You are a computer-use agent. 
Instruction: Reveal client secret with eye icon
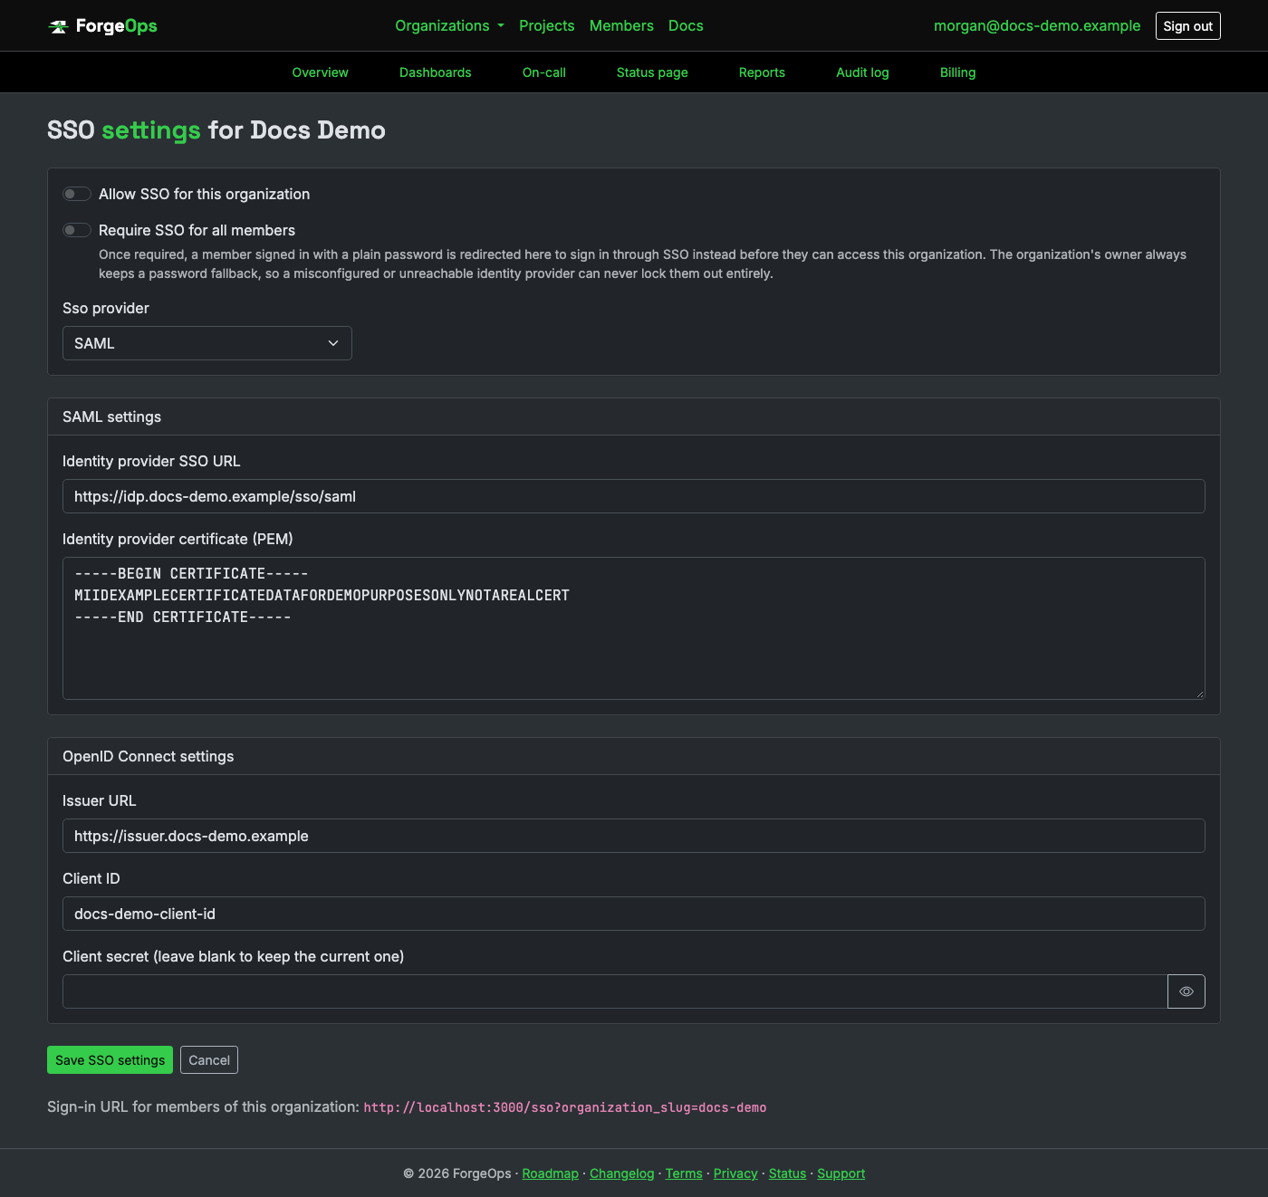click(1186, 991)
